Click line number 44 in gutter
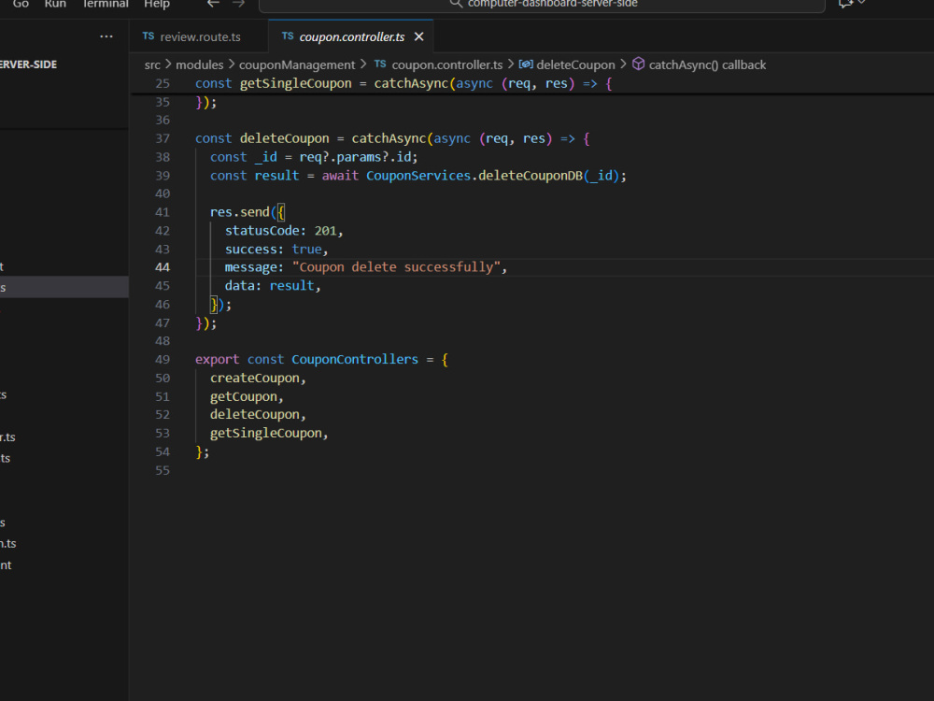 coord(163,267)
